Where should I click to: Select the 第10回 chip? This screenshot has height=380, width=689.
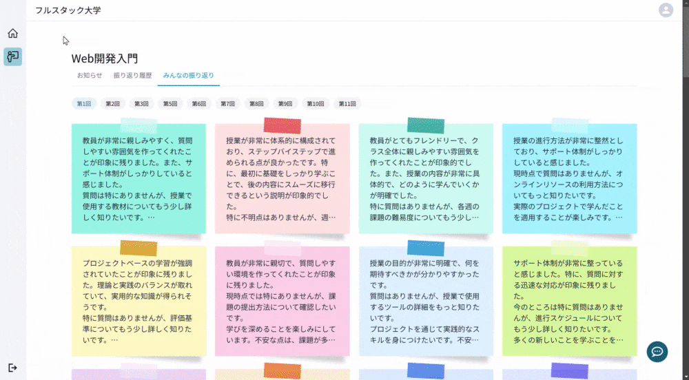[x=316, y=104]
